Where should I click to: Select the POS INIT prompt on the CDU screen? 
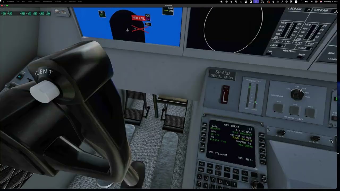point(245,159)
